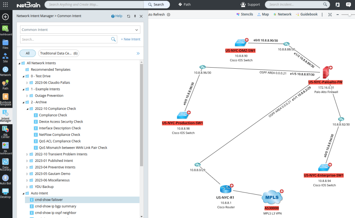Collapse the 0 - Test Drive folder
The width and height of the screenshot is (355, 218).
coord(23,76)
